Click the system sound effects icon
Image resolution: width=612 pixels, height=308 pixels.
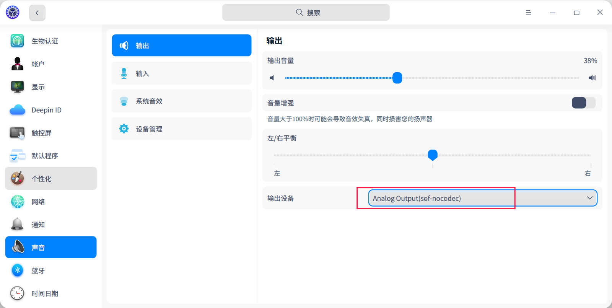click(x=124, y=101)
